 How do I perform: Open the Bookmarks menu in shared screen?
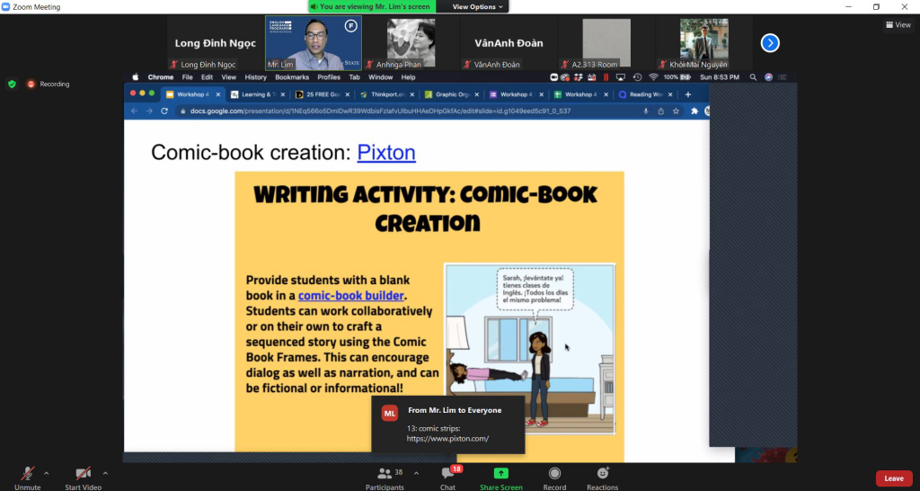pos(292,77)
